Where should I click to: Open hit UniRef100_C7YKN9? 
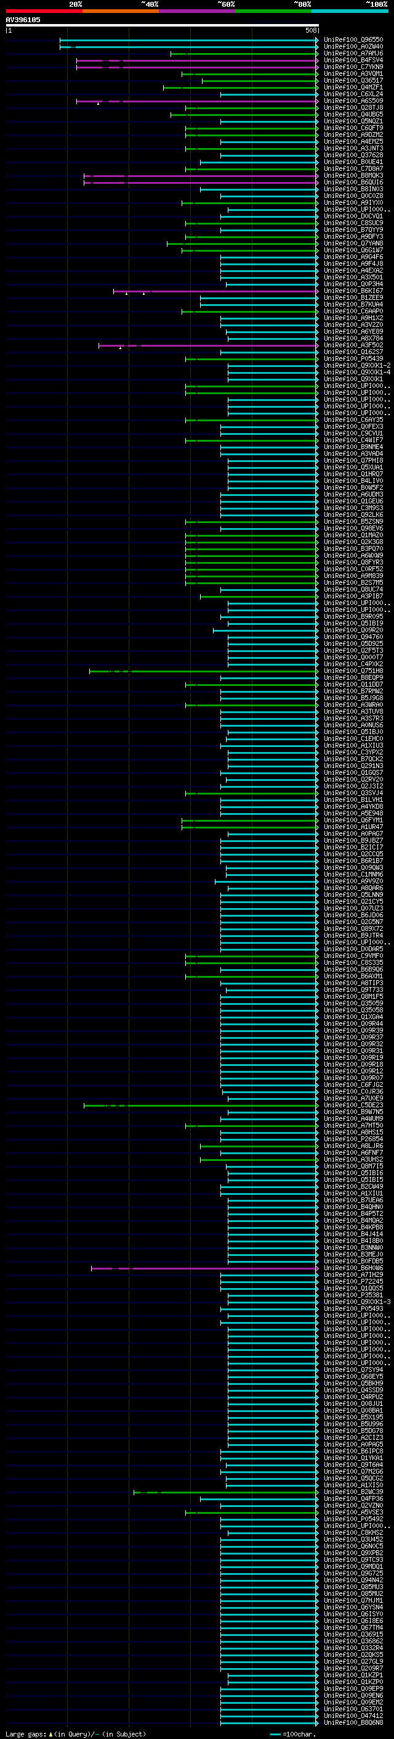[x=353, y=67]
